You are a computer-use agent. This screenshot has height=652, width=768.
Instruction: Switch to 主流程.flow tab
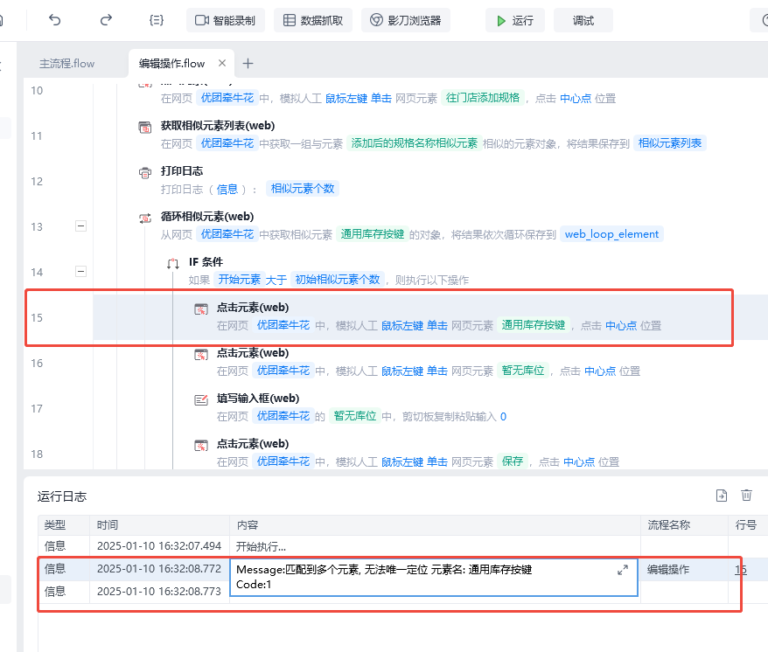(x=67, y=64)
